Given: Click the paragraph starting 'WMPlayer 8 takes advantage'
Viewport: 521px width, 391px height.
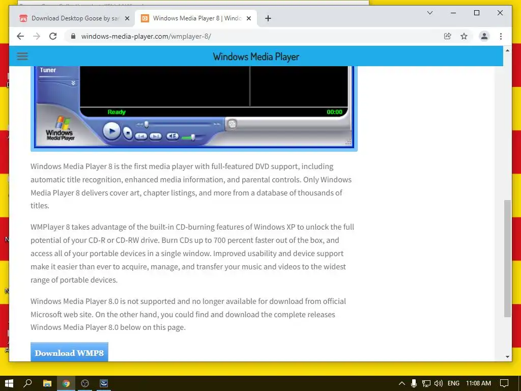Looking at the screenshot, I should tap(192, 254).
